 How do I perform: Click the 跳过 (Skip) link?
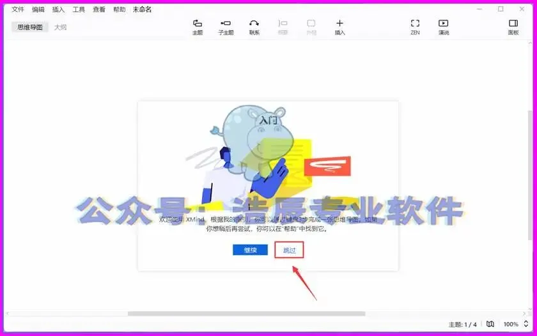click(x=289, y=250)
